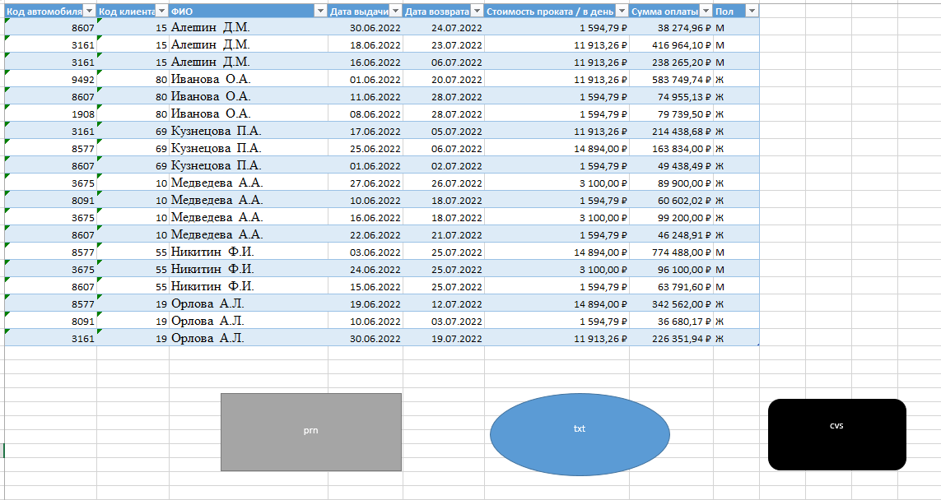
Task: Select cell with payment 79 739,50 ₽
Action: tap(671, 114)
